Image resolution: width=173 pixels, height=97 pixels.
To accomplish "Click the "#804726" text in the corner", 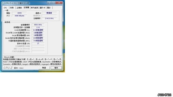I will (x=164, y=95).
